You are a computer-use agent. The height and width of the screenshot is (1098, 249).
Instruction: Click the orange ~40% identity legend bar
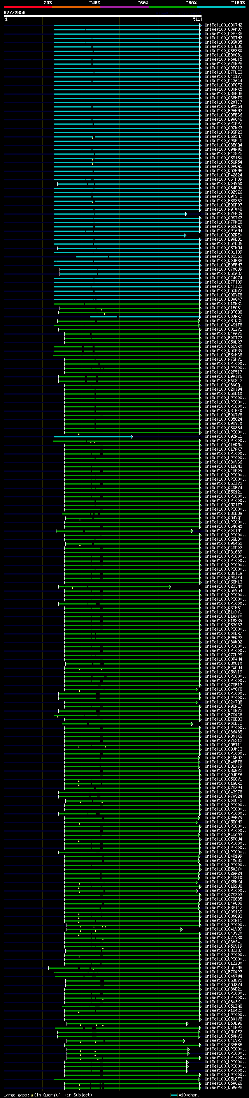click(x=76, y=7)
